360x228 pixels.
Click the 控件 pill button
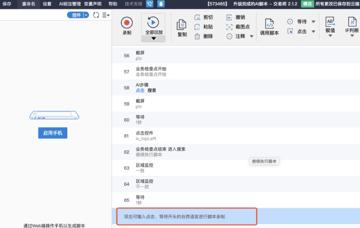(x=76, y=15)
